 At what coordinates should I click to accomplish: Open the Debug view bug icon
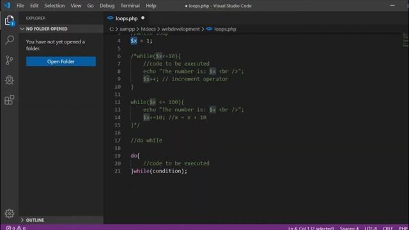10,80
